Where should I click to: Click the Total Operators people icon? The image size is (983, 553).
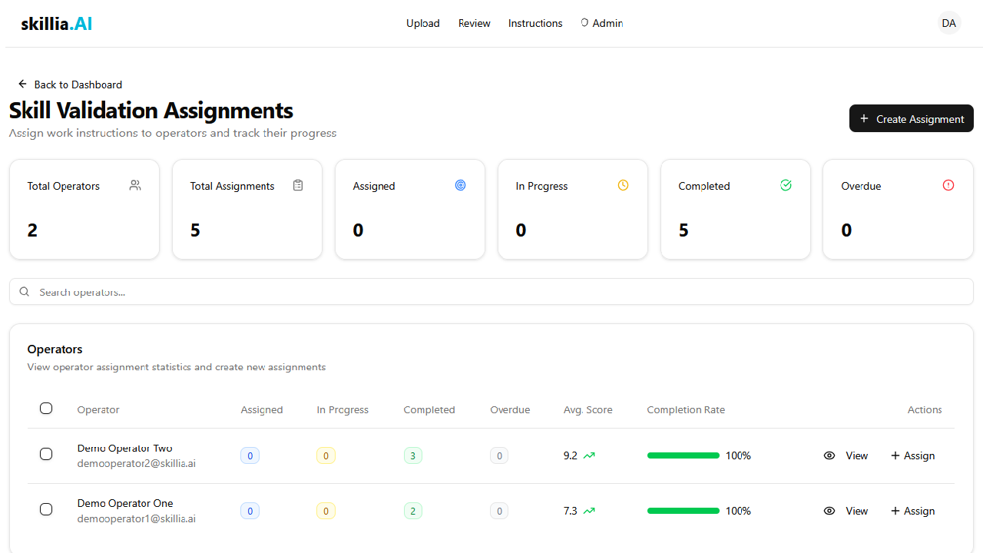pos(135,185)
